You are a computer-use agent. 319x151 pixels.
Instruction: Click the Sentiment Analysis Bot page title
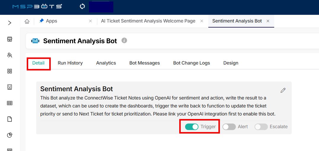pyautogui.click(x=80, y=41)
